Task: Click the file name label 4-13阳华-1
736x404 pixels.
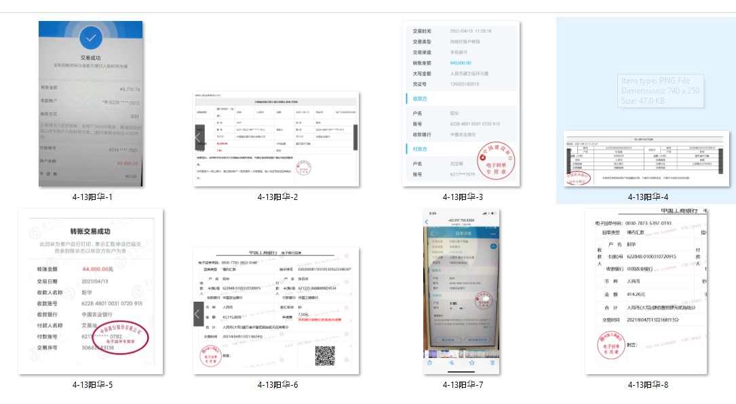Action: pyautogui.click(x=92, y=197)
